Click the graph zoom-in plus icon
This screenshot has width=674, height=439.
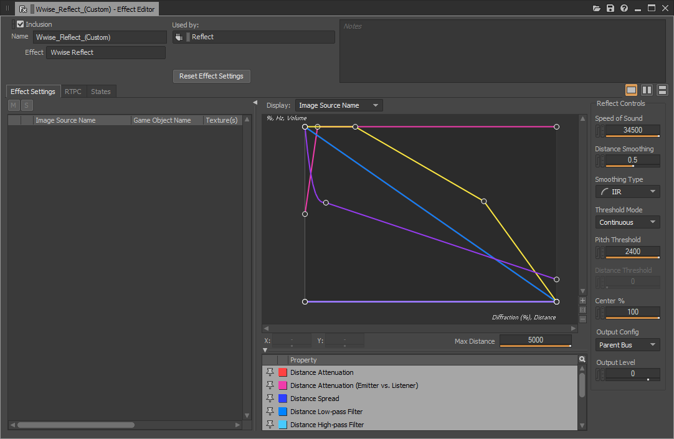point(582,301)
